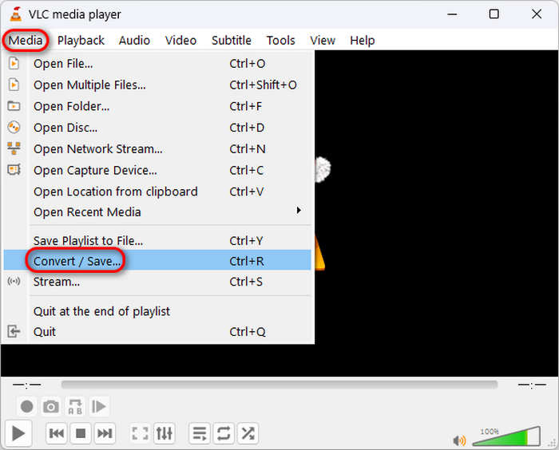Click the Open File play-document icon
The image size is (559, 450).
click(x=14, y=63)
